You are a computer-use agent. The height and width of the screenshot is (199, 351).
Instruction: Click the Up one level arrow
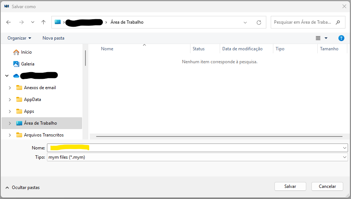click(x=43, y=22)
